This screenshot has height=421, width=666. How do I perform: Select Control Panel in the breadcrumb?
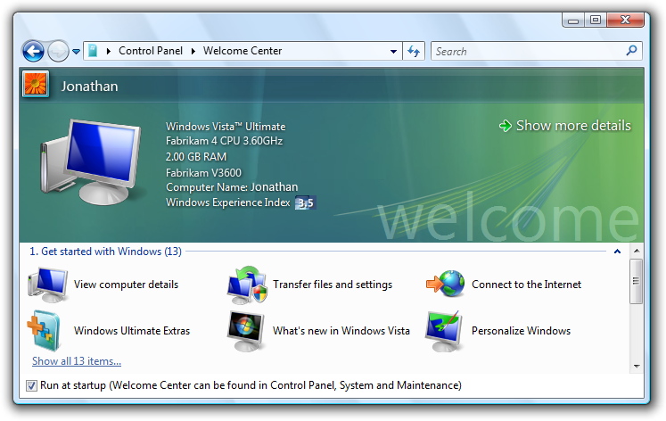pos(151,51)
